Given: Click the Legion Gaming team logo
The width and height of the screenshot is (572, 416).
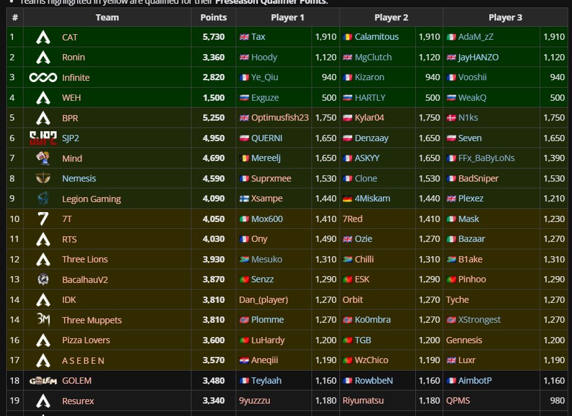Looking at the screenshot, I should 43,198.
